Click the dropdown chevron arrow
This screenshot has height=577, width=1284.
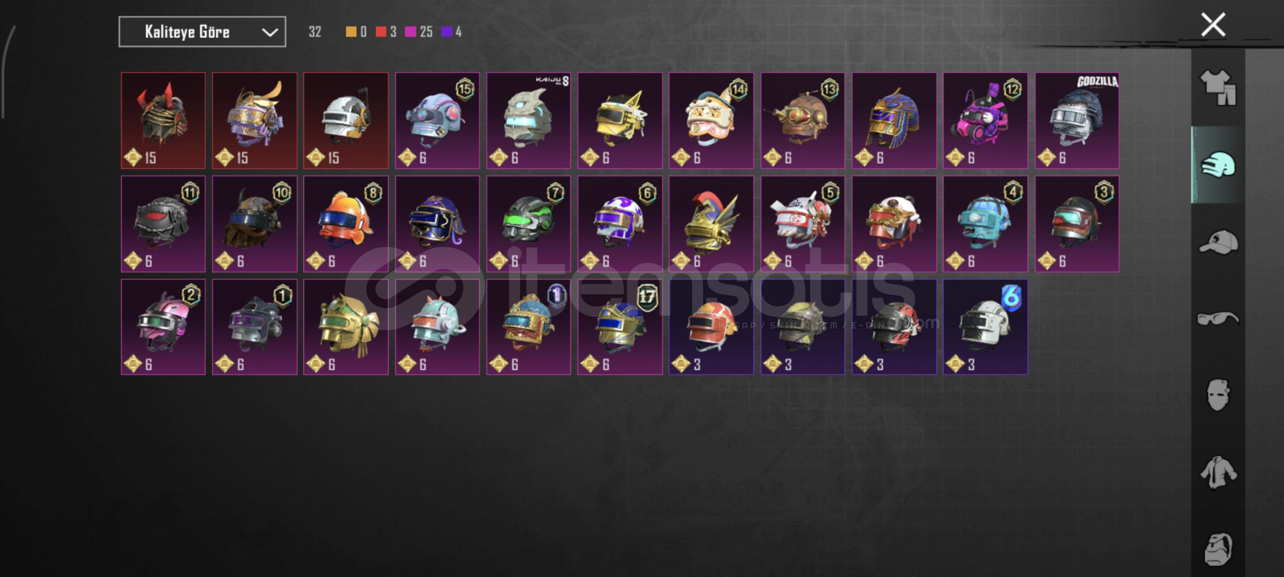click(270, 33)
